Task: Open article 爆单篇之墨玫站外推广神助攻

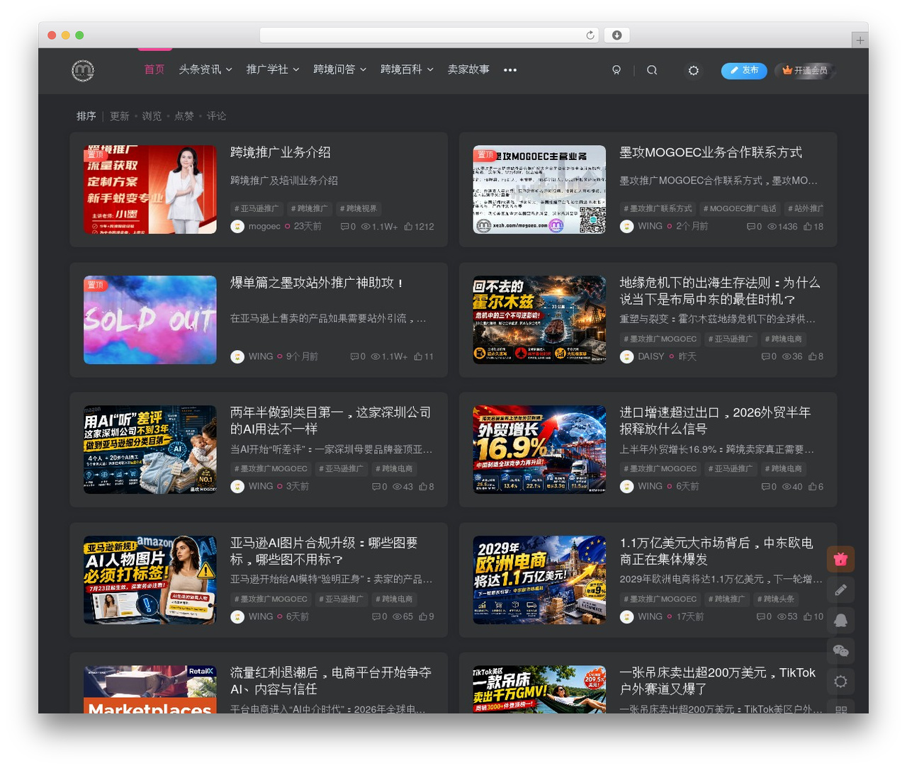Action: coord(317,283)
